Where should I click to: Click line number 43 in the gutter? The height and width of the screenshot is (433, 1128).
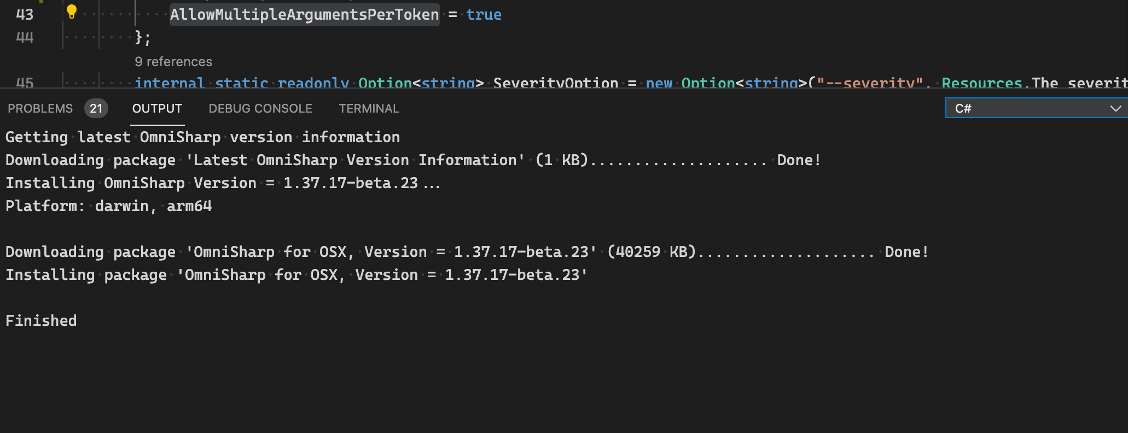[x=24, y=14]
